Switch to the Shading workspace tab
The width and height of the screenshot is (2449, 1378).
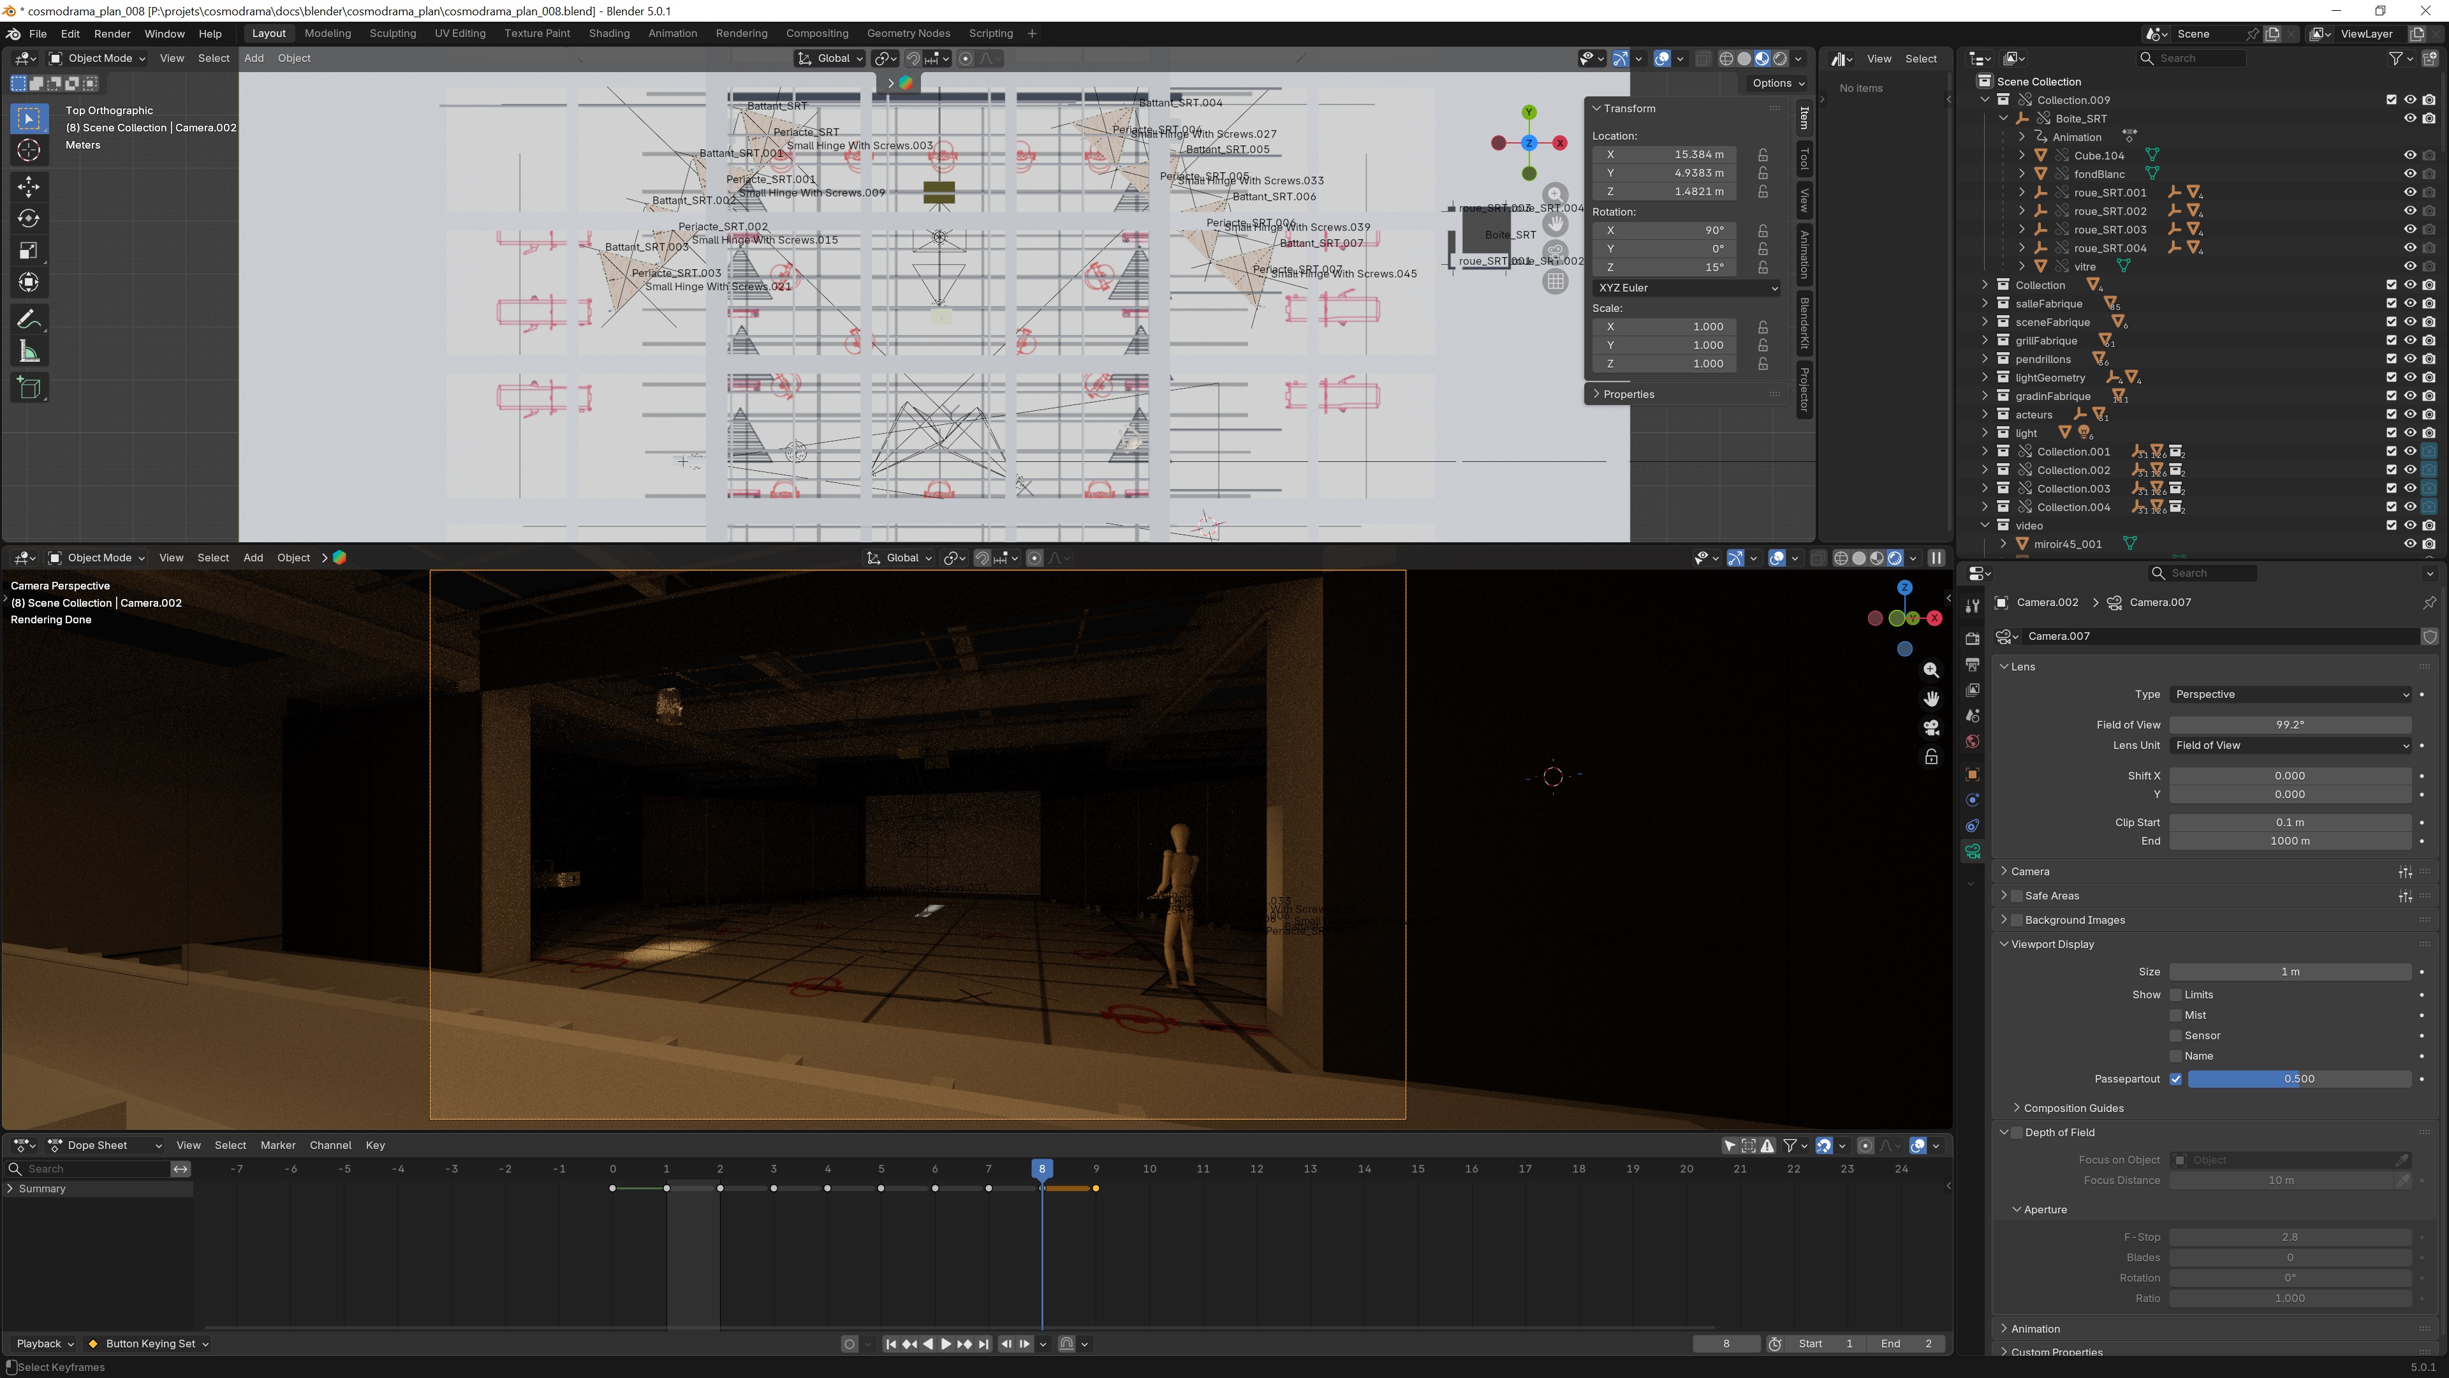pos(608,33)
